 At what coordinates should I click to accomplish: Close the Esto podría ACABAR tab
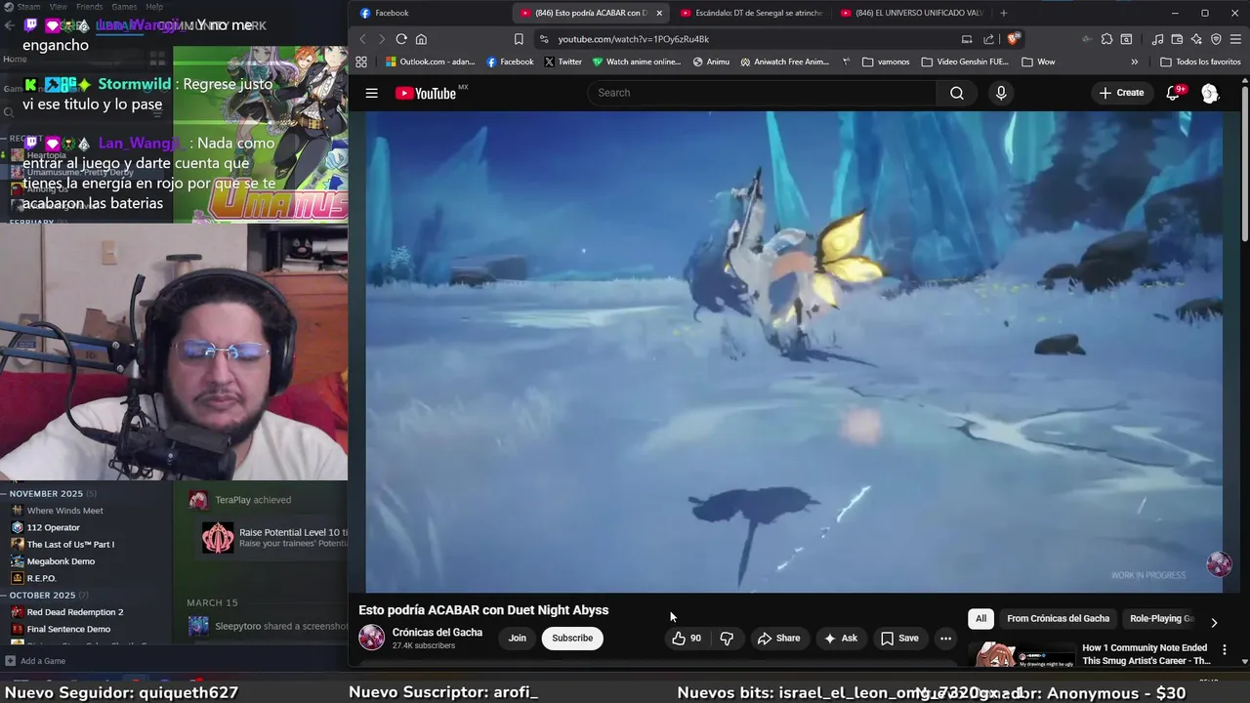[x=659, y=13]
